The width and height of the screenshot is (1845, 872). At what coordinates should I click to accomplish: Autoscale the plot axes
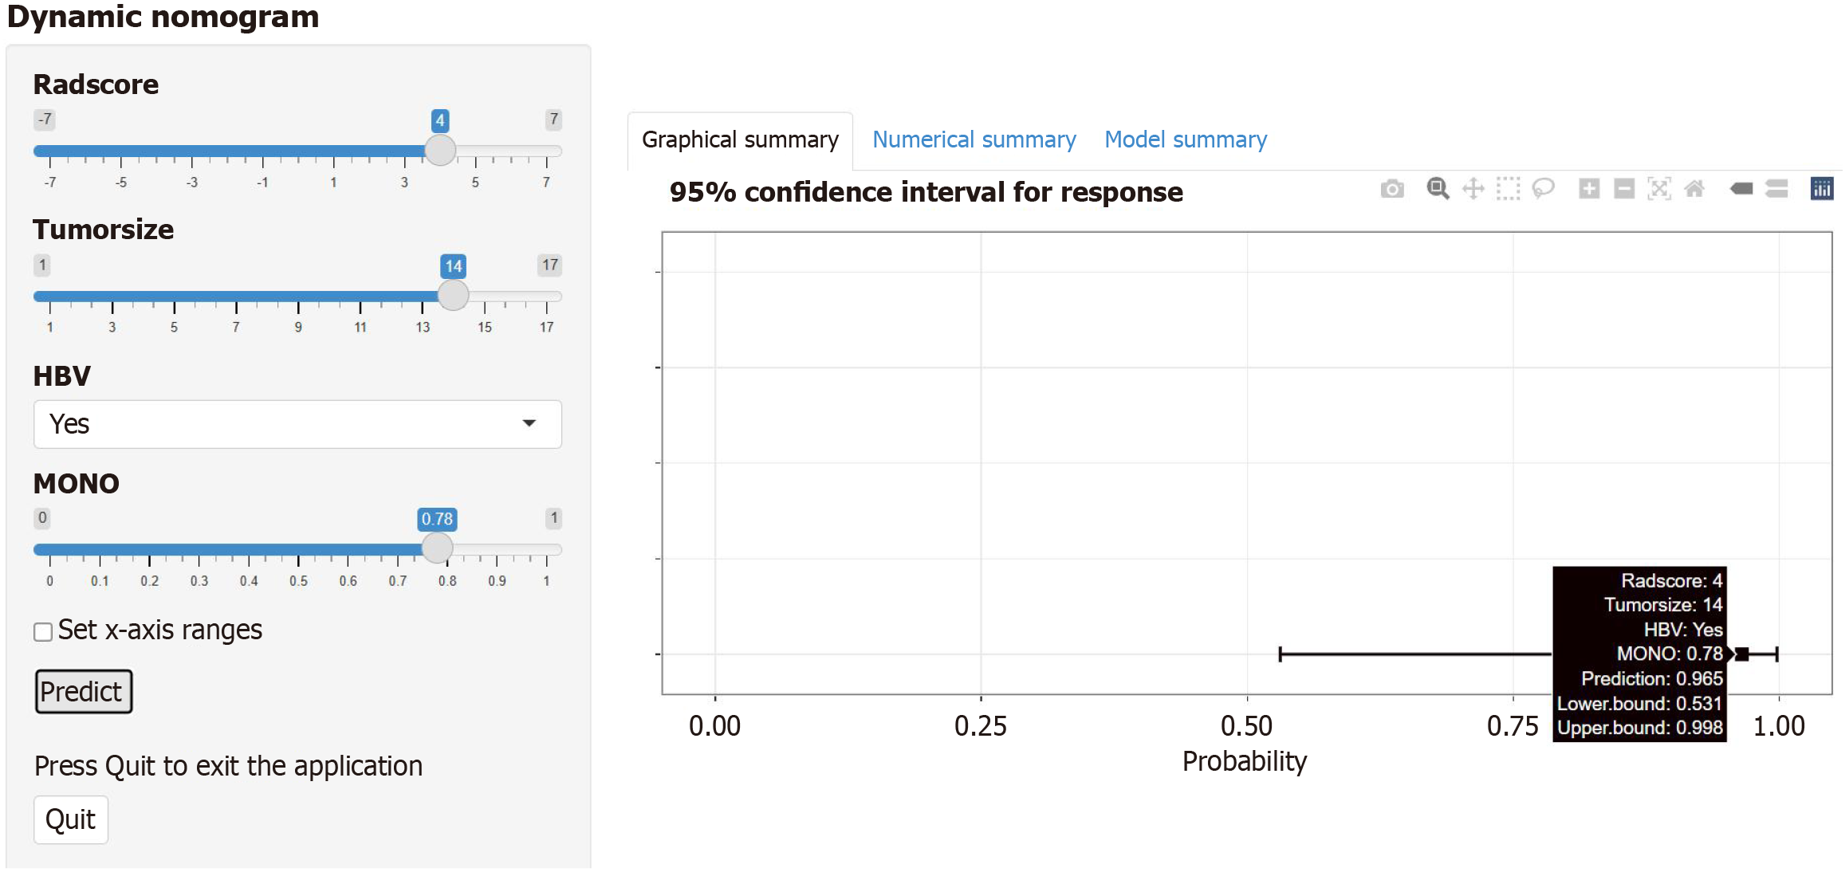[x=1659, y=189]
